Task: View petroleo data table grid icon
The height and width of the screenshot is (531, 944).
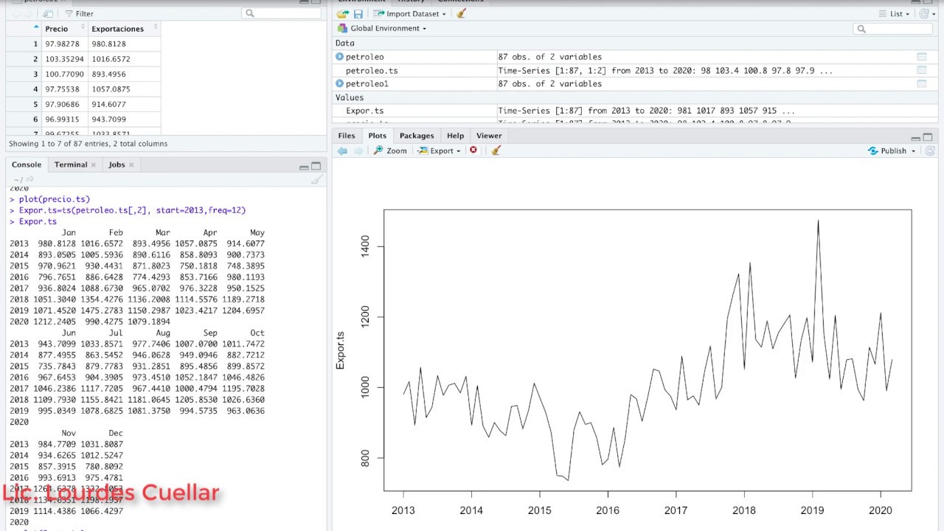Action: tap(921, 57)
